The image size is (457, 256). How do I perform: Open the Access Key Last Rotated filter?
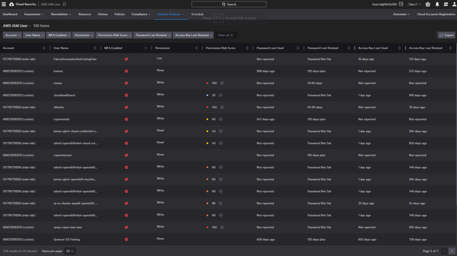193,35
